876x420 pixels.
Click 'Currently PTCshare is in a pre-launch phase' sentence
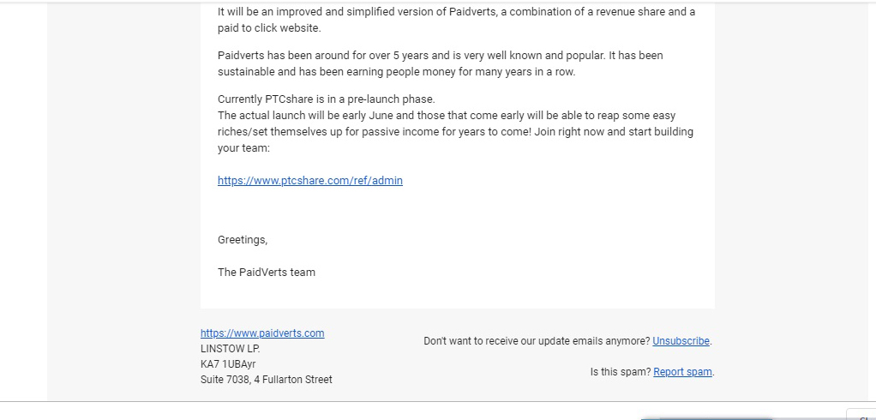point(327,99)
